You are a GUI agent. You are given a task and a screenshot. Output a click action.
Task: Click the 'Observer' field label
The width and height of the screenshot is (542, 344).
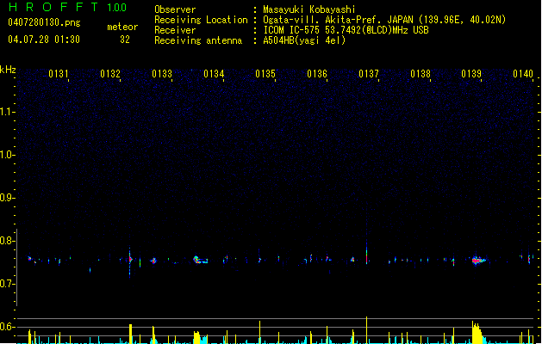point(175,9)
